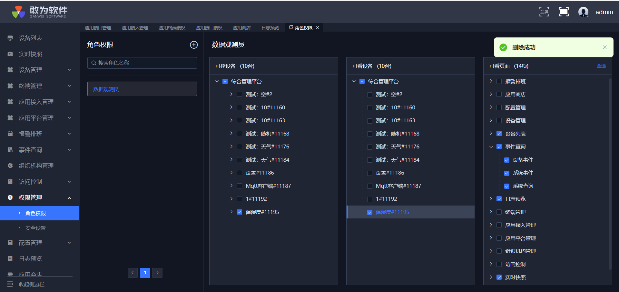Click the 收起侧边栏 collapse sidebar icon

point(10,284)
